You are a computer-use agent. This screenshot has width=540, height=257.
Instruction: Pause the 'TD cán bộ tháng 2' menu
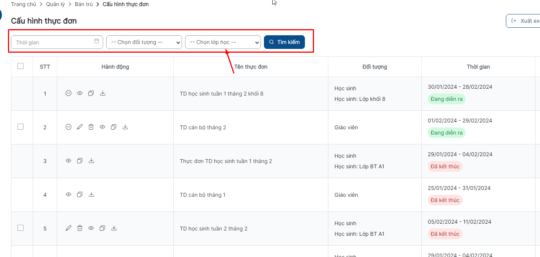coord(68,127)
